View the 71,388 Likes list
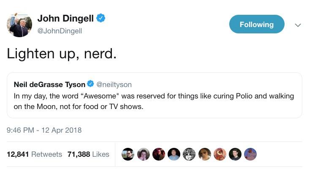Viewport: 312px width, 169px height. [x=88, y=154]
